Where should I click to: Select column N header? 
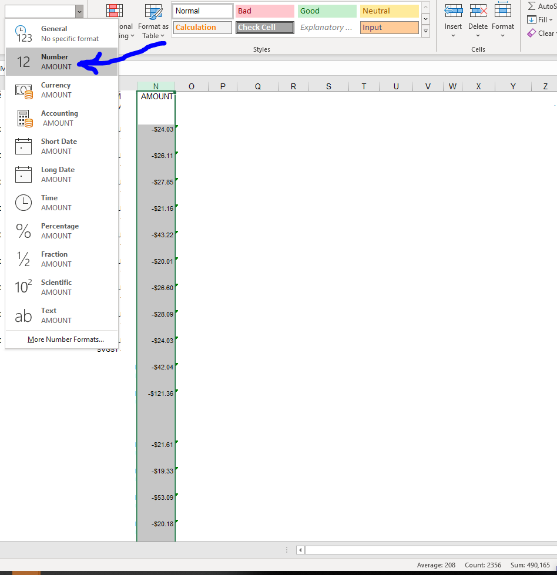pos(156,86)
